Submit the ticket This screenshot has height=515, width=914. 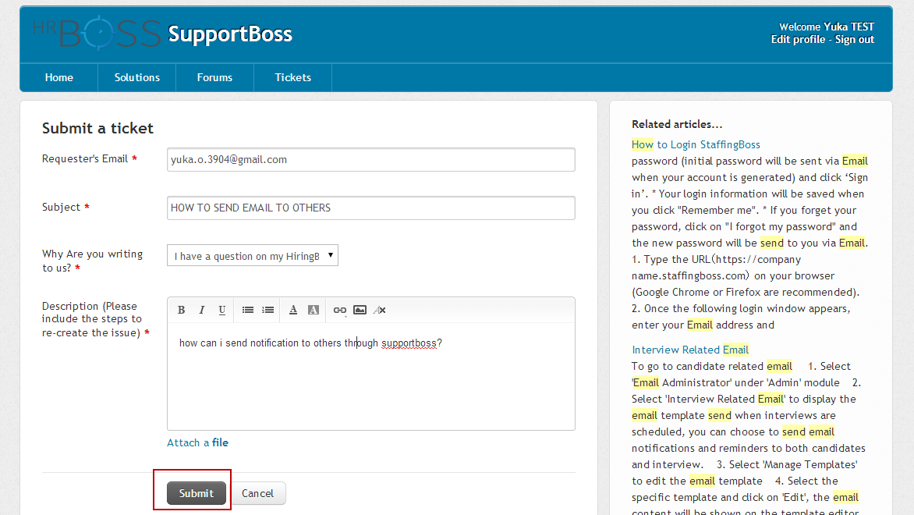[x=197, y=493]
